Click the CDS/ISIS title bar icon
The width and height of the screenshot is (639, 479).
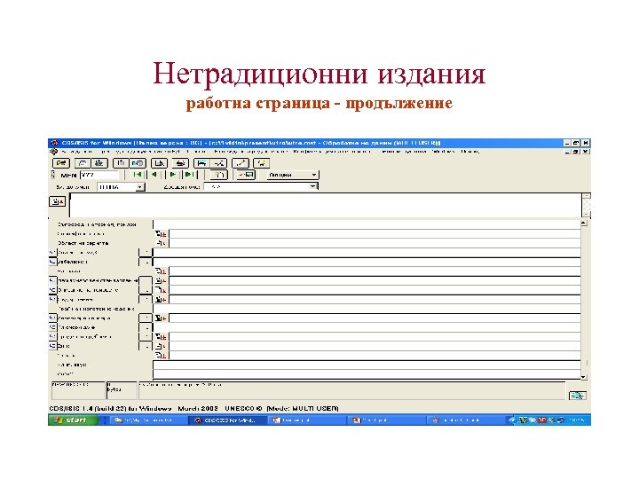(55, 143)
